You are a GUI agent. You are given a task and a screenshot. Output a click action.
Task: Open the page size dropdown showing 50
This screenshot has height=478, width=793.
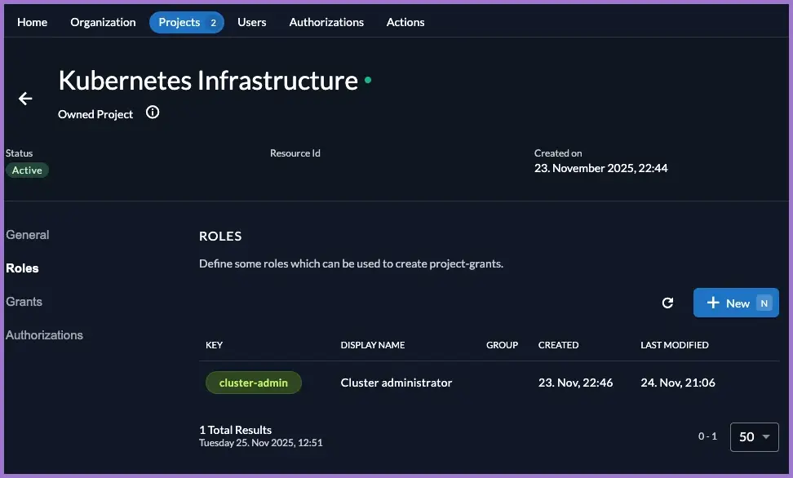tap(754, 436)
